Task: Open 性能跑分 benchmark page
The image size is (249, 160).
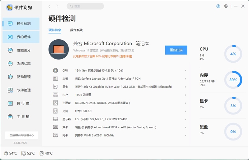Action: 21,50
